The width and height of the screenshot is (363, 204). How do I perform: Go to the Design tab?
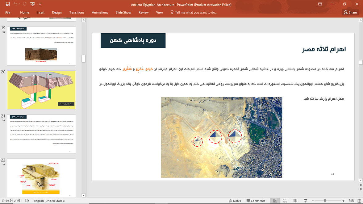click(x=57, y=13)
